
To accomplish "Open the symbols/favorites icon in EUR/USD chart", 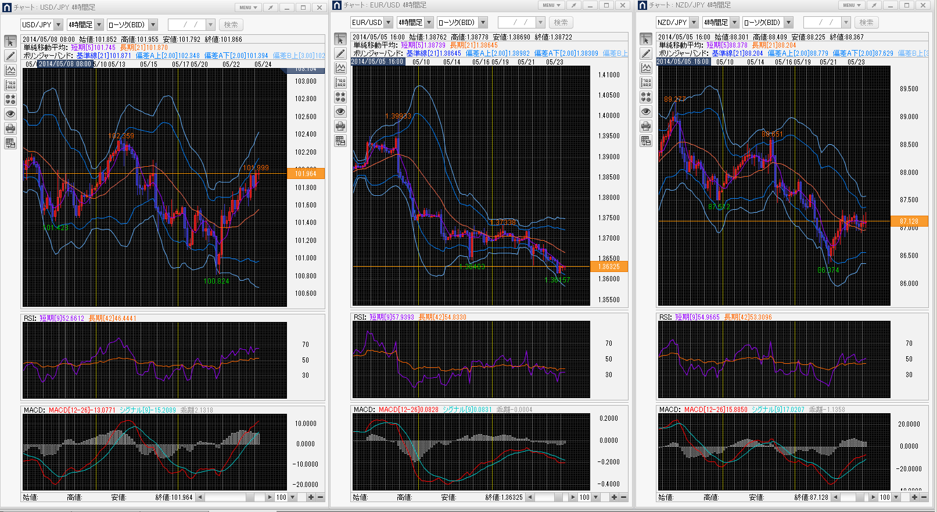I will [340, 97].
